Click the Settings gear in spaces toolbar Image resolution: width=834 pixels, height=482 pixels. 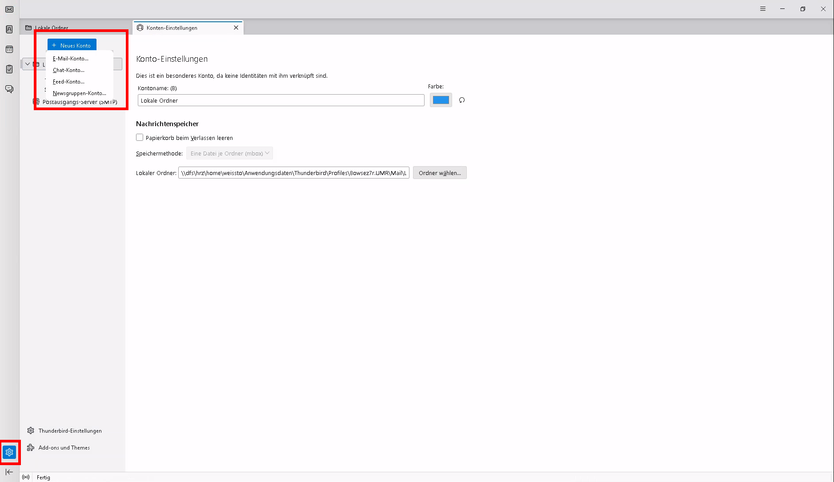tap(9, 452)
